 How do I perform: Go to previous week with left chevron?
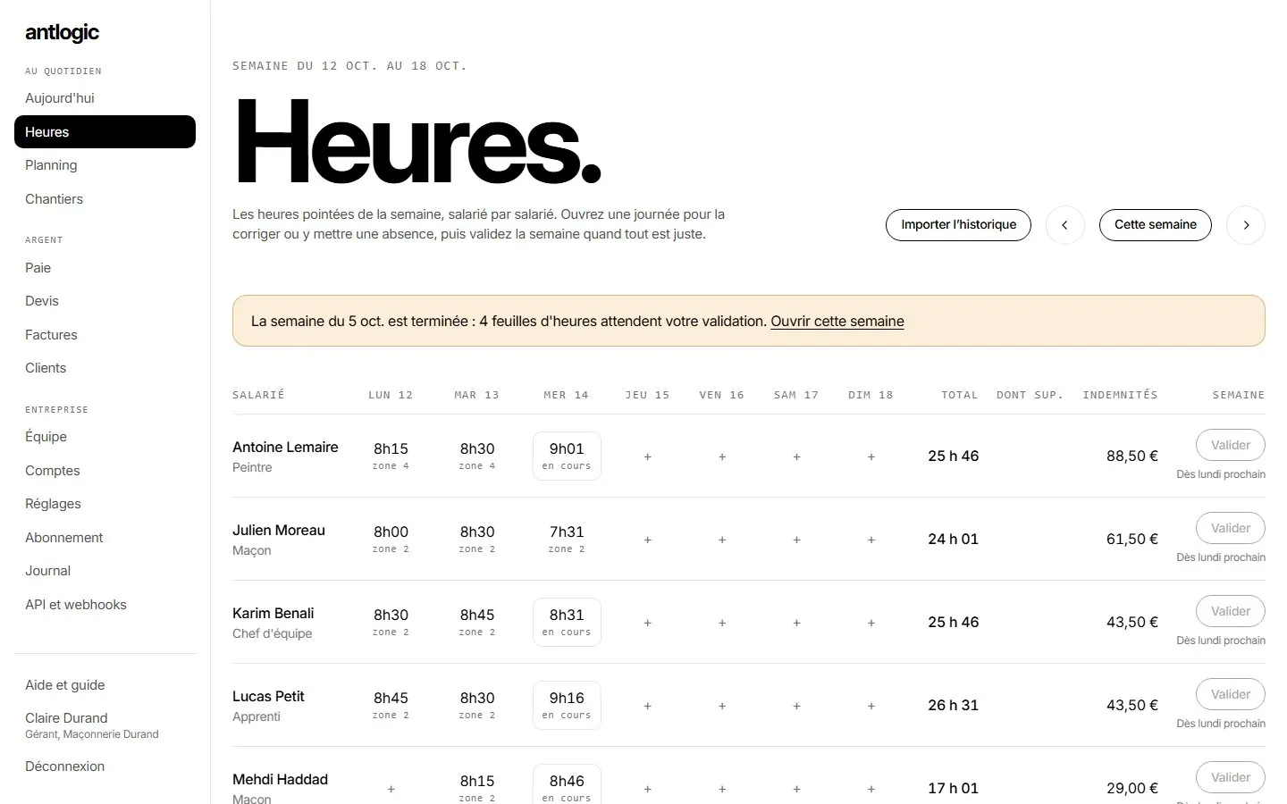[x=1064, y=225]
